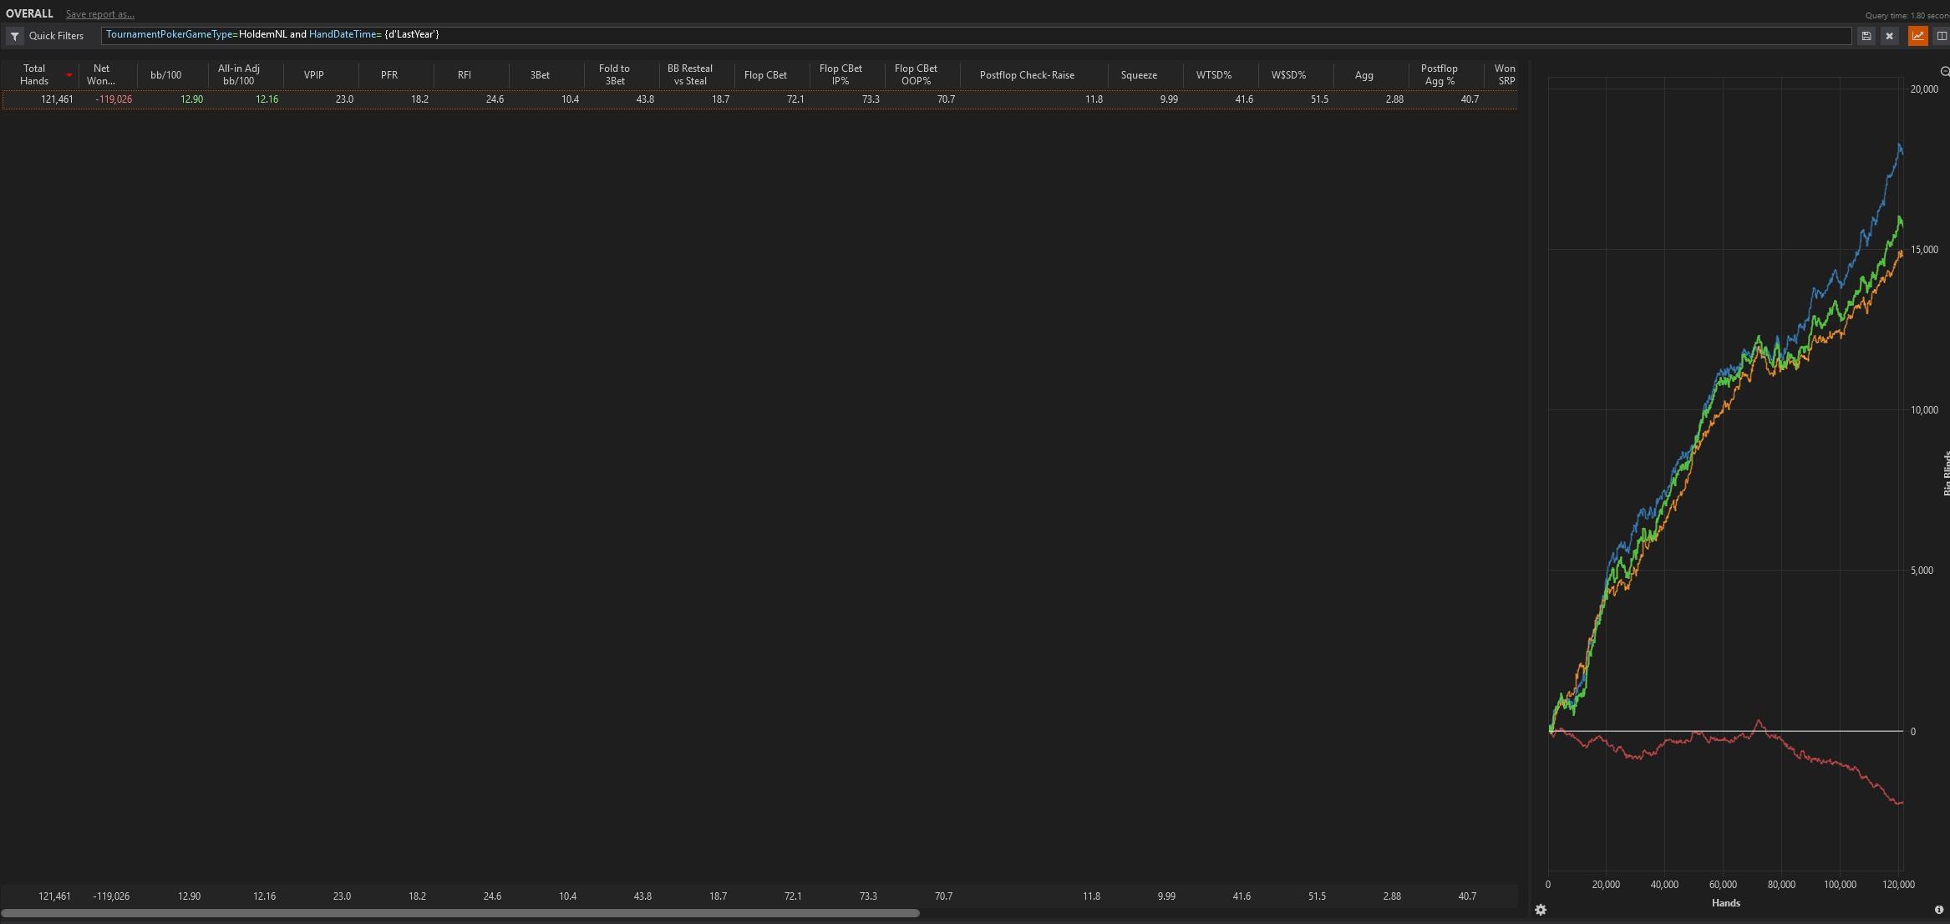Open graph settings gear icon
The width and height of the screenshot is (1950, 924).
pyautogui.click(x=1541, y=910)
